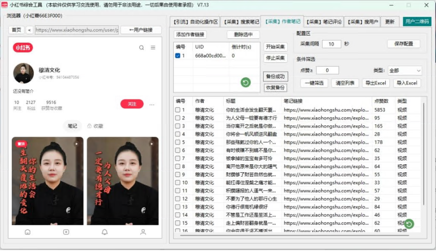Open the home icon in bottom navigation
Image resolution: width=436 pixels, height=251 pixels.
[x=28, y=232]
